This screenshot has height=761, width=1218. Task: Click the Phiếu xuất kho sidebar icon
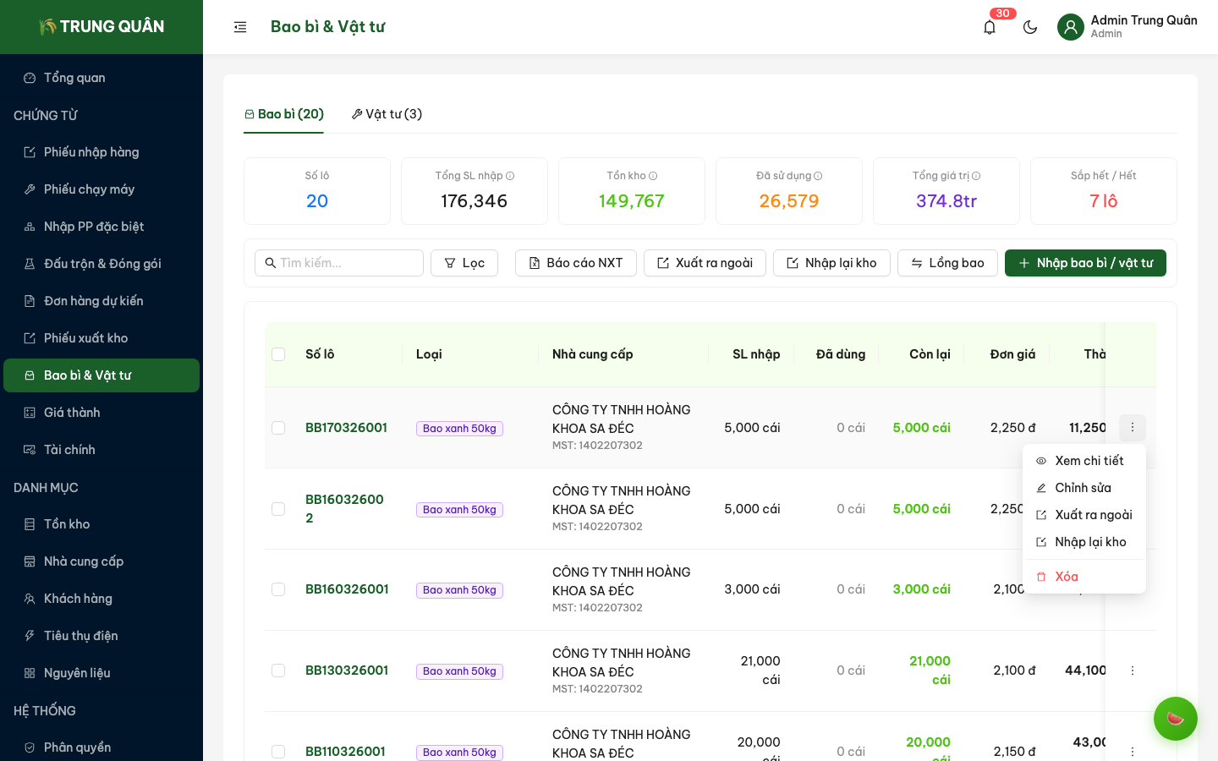tap(30, 338)
